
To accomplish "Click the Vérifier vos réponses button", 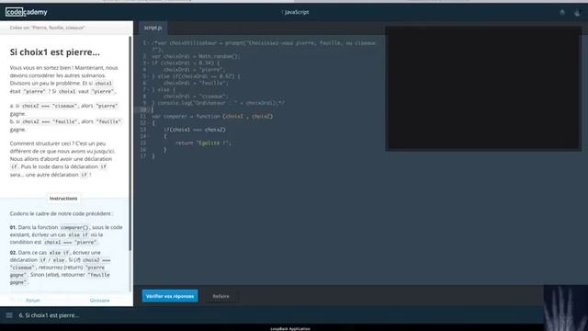I will coord(170,296).
